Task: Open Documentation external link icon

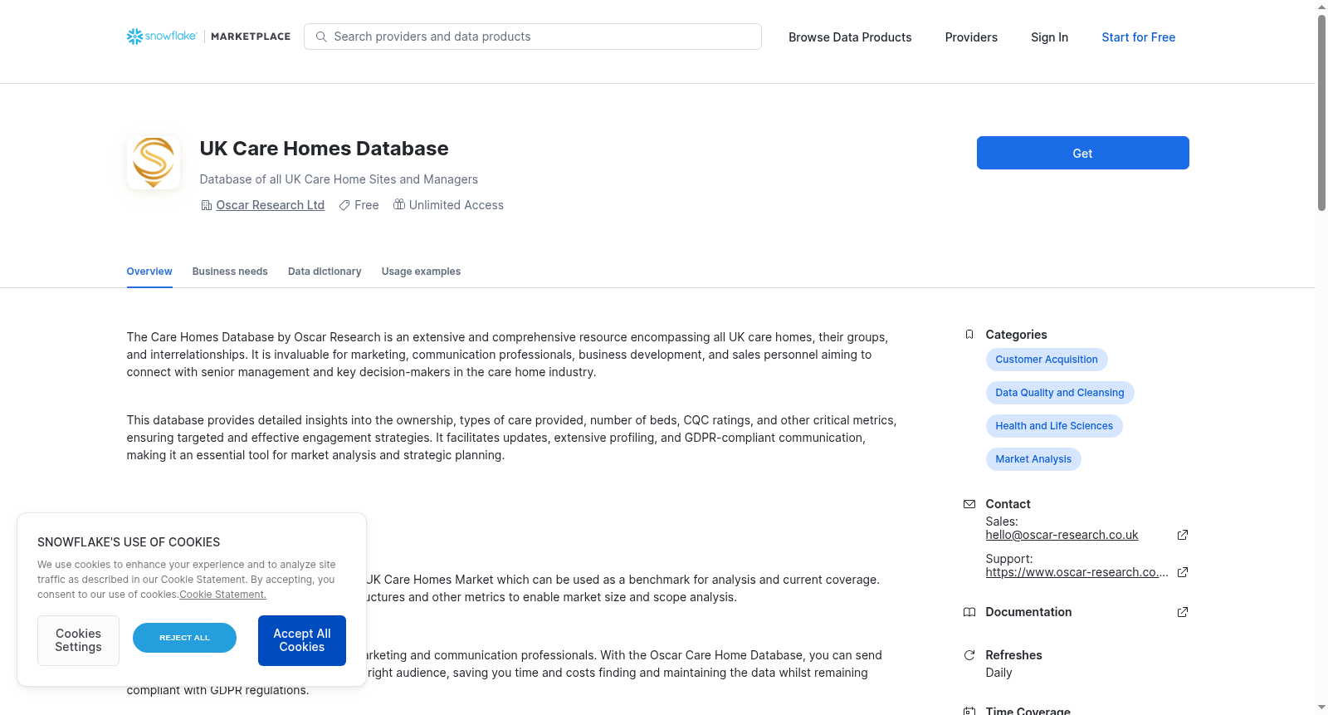Action: [1183, 612]
